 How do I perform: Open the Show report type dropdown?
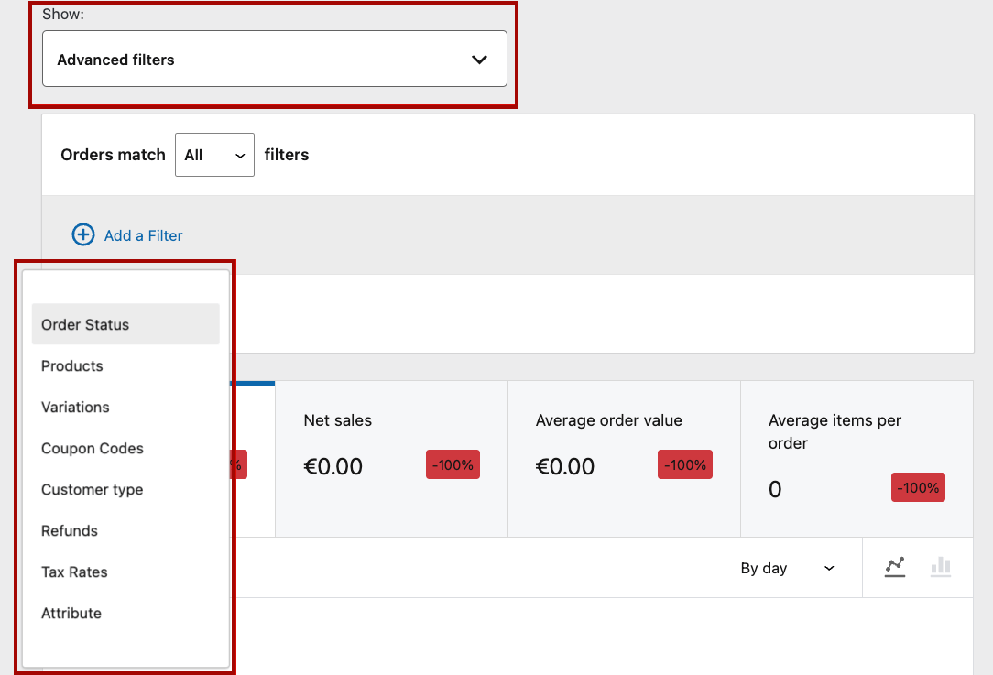point(274,59)
